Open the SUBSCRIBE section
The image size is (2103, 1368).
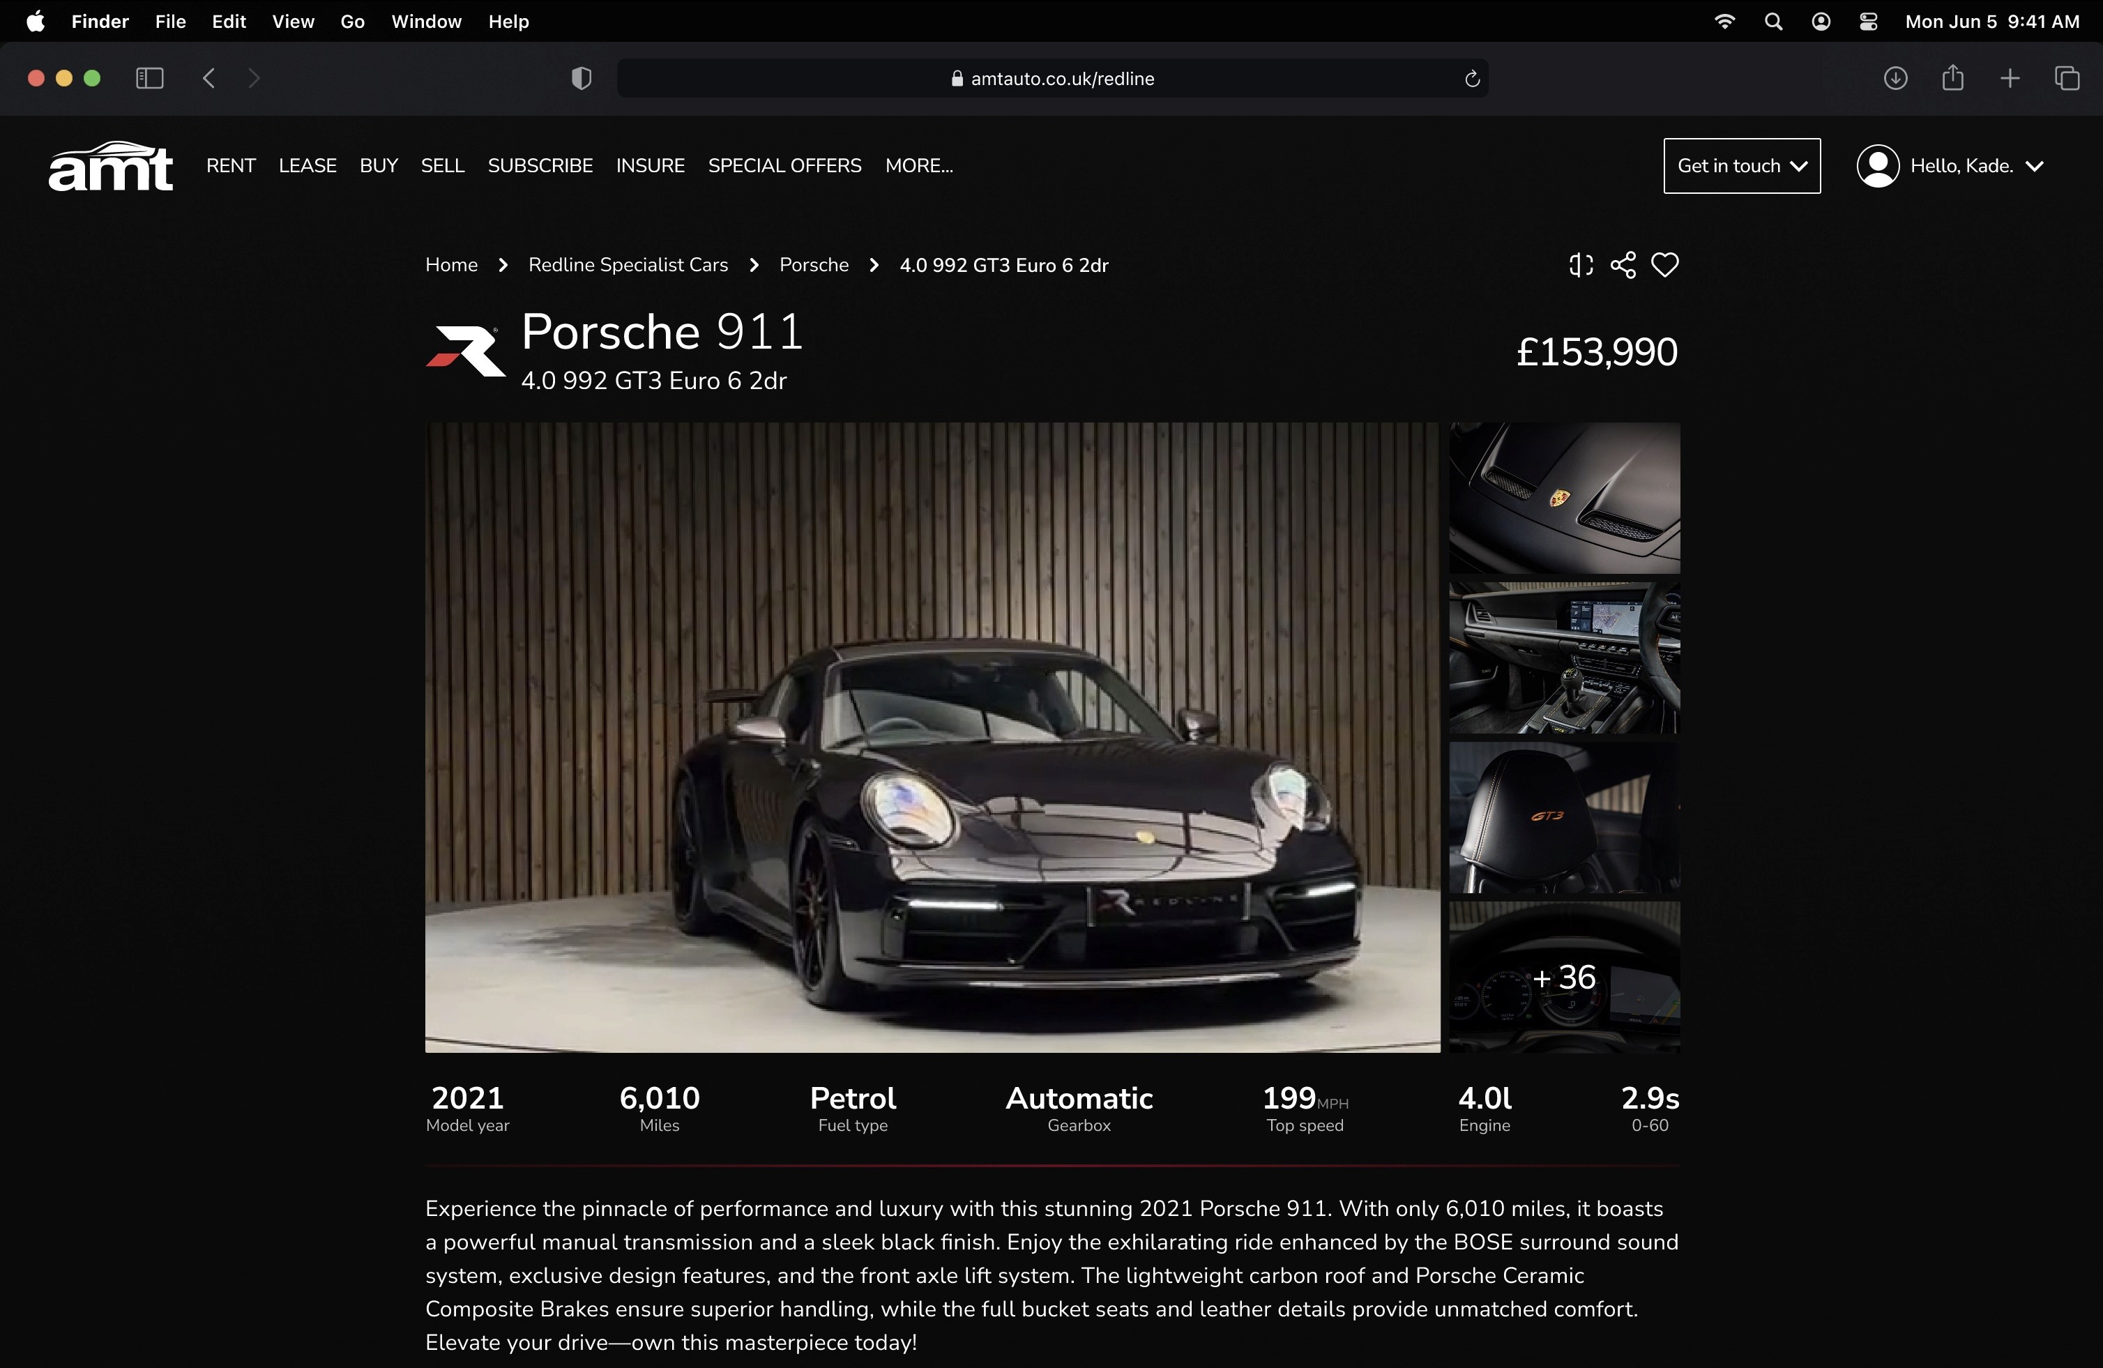(x=540, y=166)
